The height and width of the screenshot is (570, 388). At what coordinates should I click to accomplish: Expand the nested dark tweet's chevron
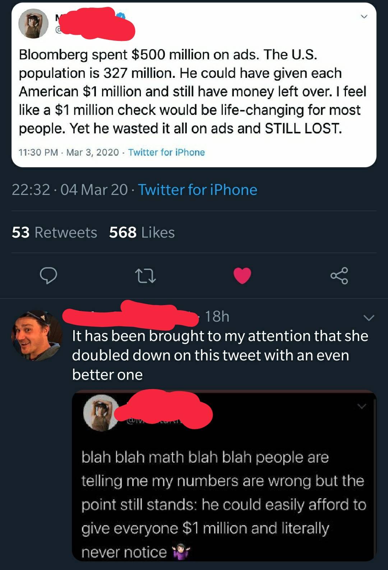[362, 406]
